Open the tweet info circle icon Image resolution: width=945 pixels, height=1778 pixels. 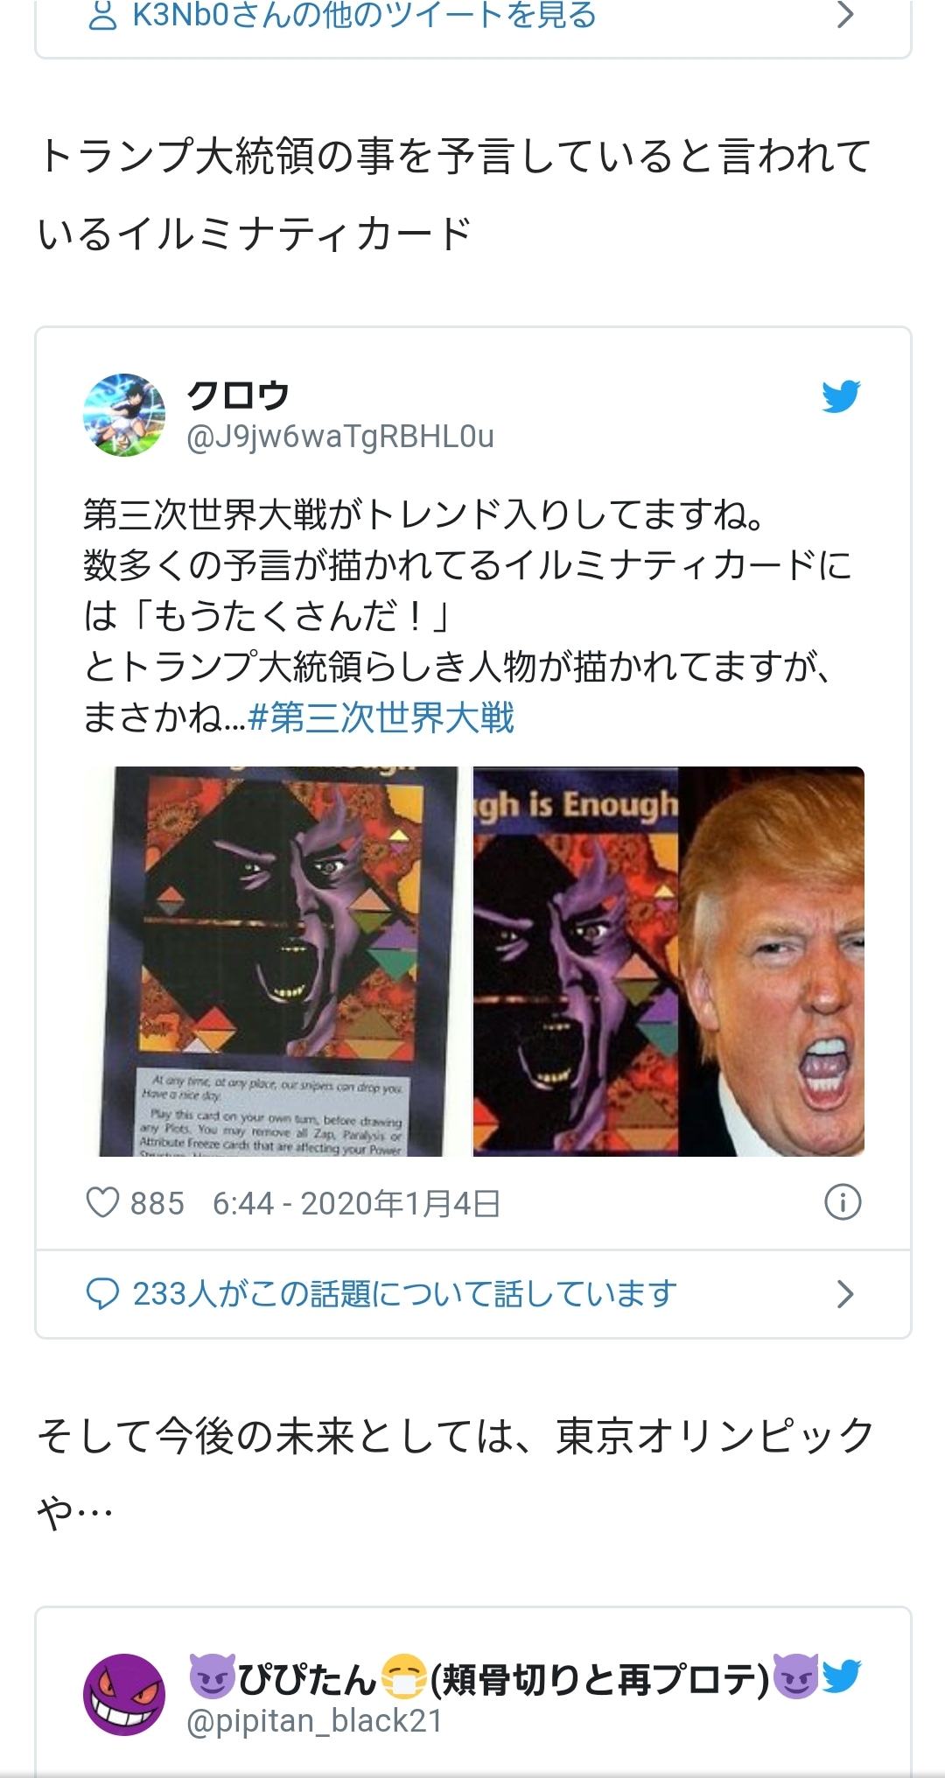tap(843, 1202)
